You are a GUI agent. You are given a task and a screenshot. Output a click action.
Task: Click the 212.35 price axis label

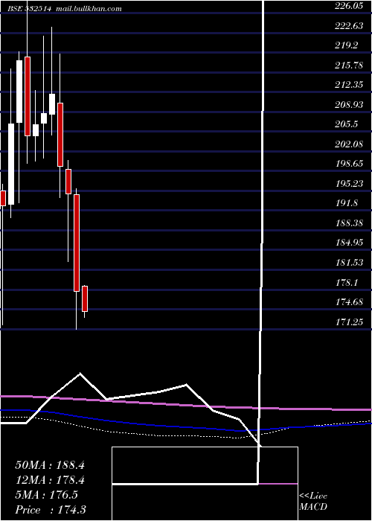tap(349, 85)
